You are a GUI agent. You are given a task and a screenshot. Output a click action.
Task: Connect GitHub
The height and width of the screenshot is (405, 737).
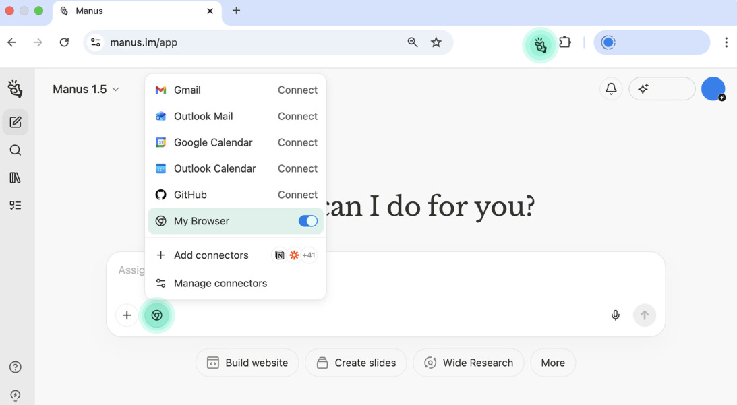(297, 195)
